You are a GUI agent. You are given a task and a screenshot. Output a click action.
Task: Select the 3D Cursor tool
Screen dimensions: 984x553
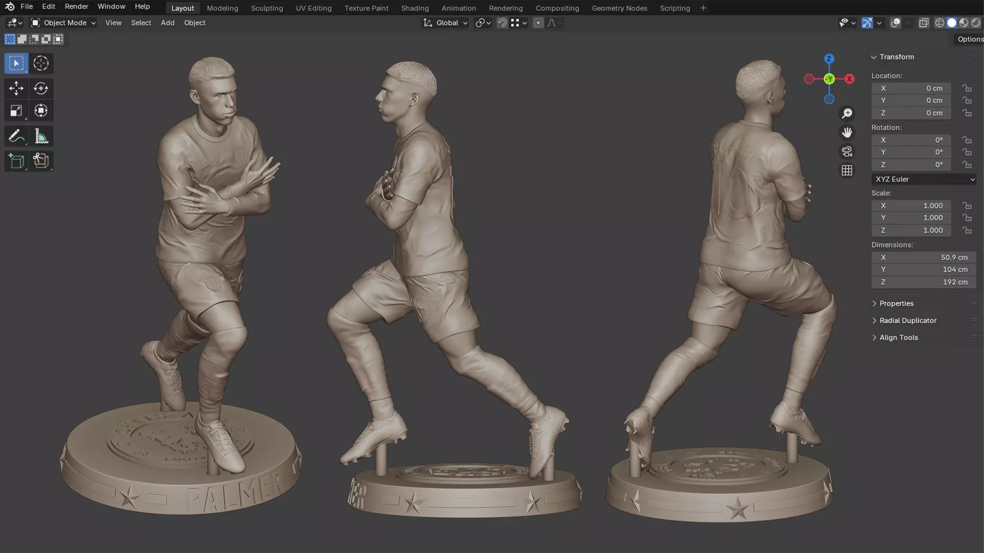point(41,63)
